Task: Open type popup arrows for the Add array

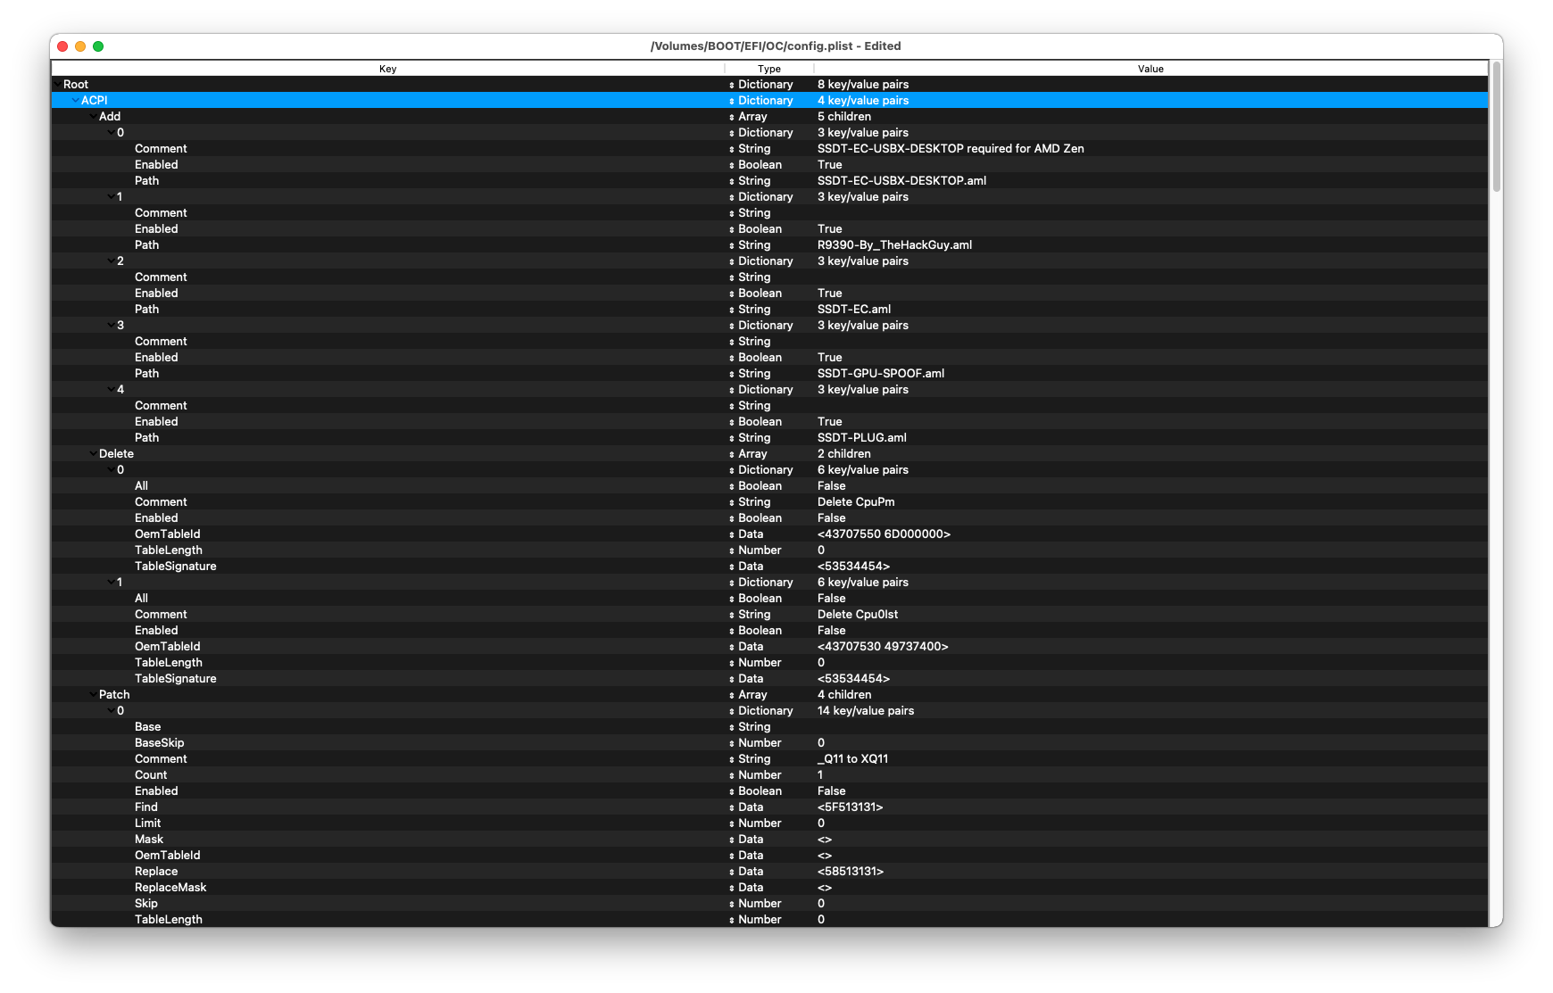Action: [732, 117]
